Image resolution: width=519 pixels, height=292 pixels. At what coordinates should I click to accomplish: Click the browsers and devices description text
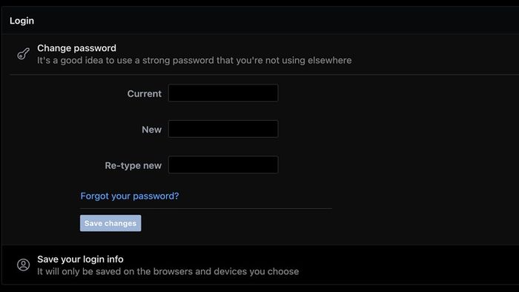tap(168, 271)
